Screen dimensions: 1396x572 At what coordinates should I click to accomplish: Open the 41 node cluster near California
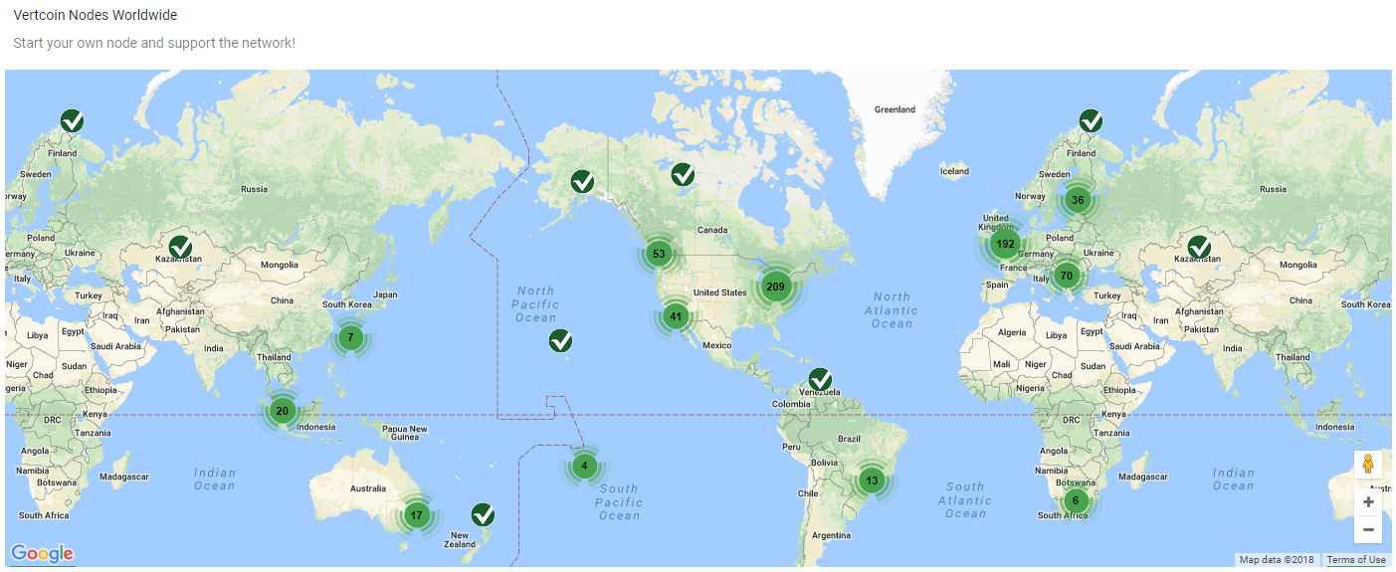[x=676, y=317]
